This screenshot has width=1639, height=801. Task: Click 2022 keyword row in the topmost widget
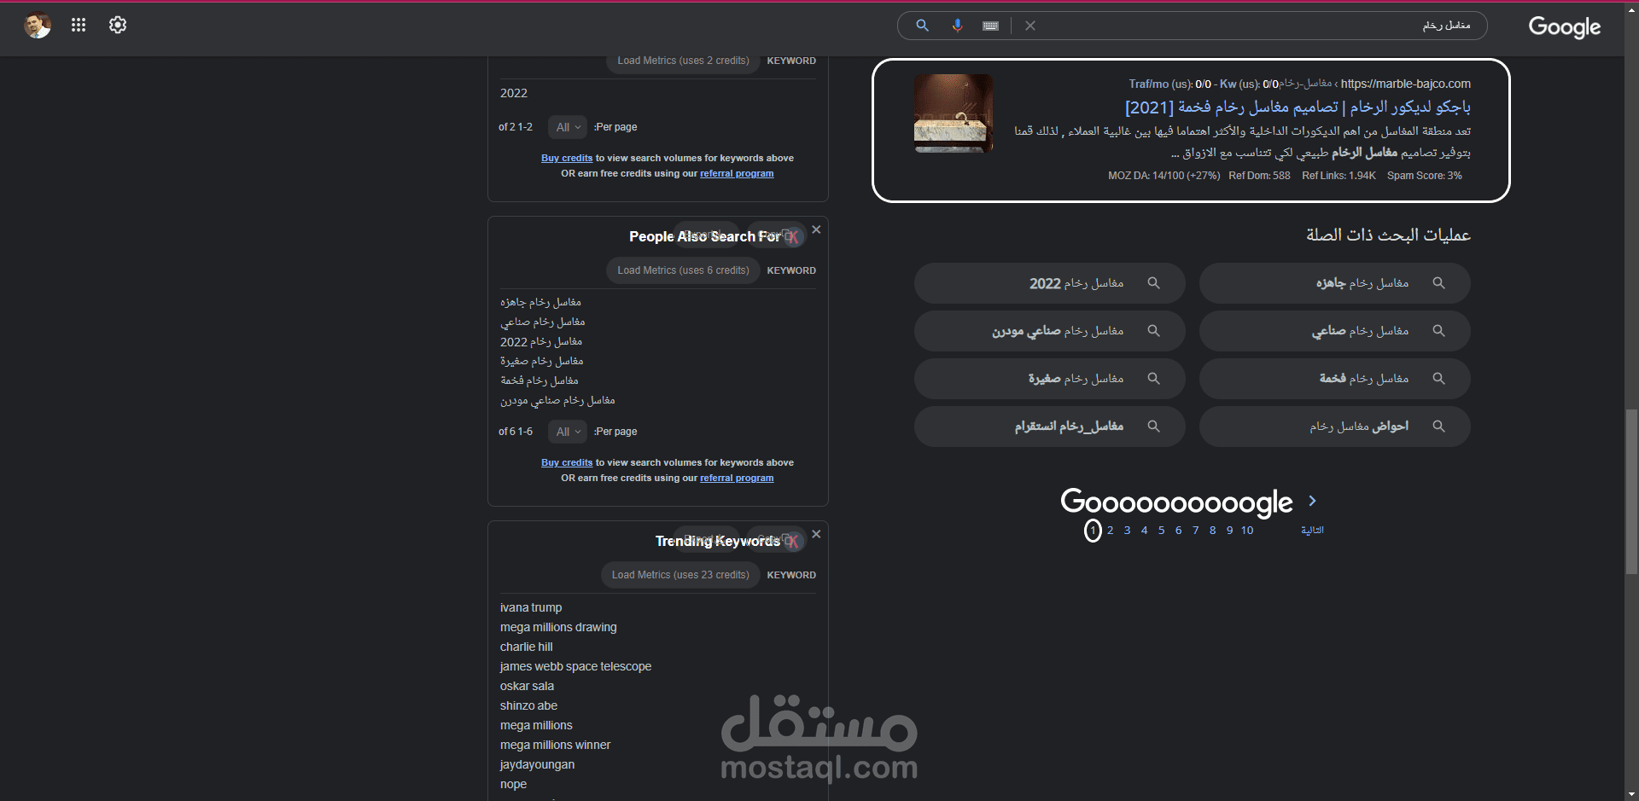(514, 93)
